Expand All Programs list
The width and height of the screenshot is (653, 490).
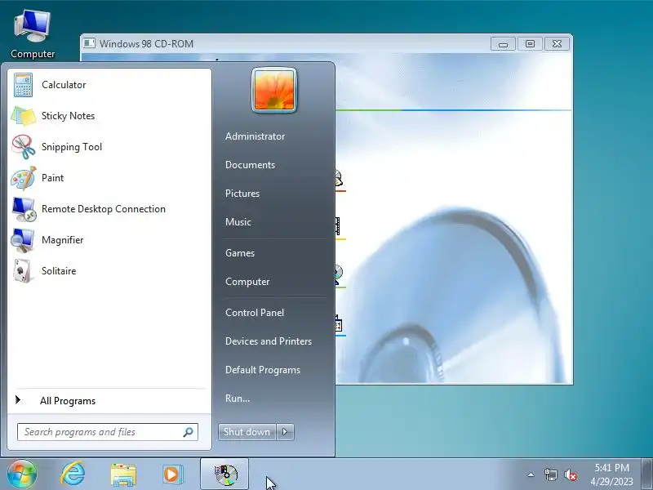pyautogui.click(x=109, y=401)
